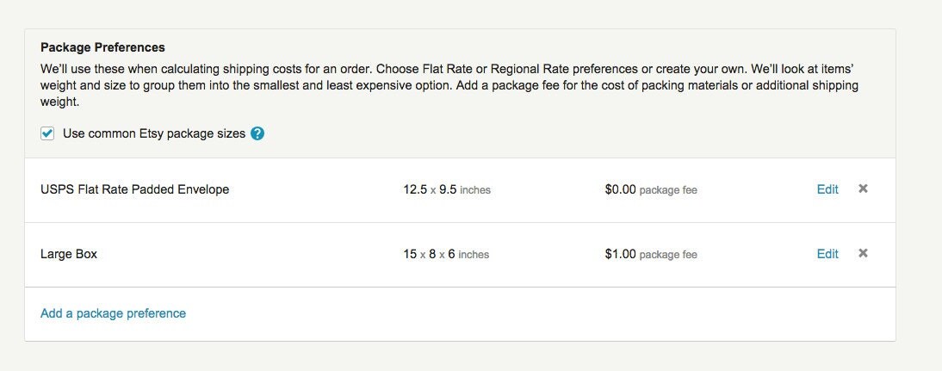Click the 15 x 8 x 6 dimensions
Screen dimensions: 942x371
[x=429, y=254]
